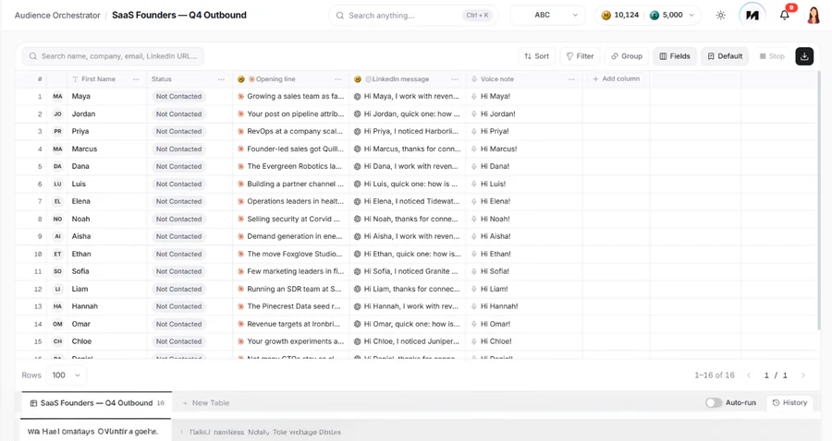
Task: Click the cell 'Growing a sales team as fa...'
Action: [x=291, y=96]
